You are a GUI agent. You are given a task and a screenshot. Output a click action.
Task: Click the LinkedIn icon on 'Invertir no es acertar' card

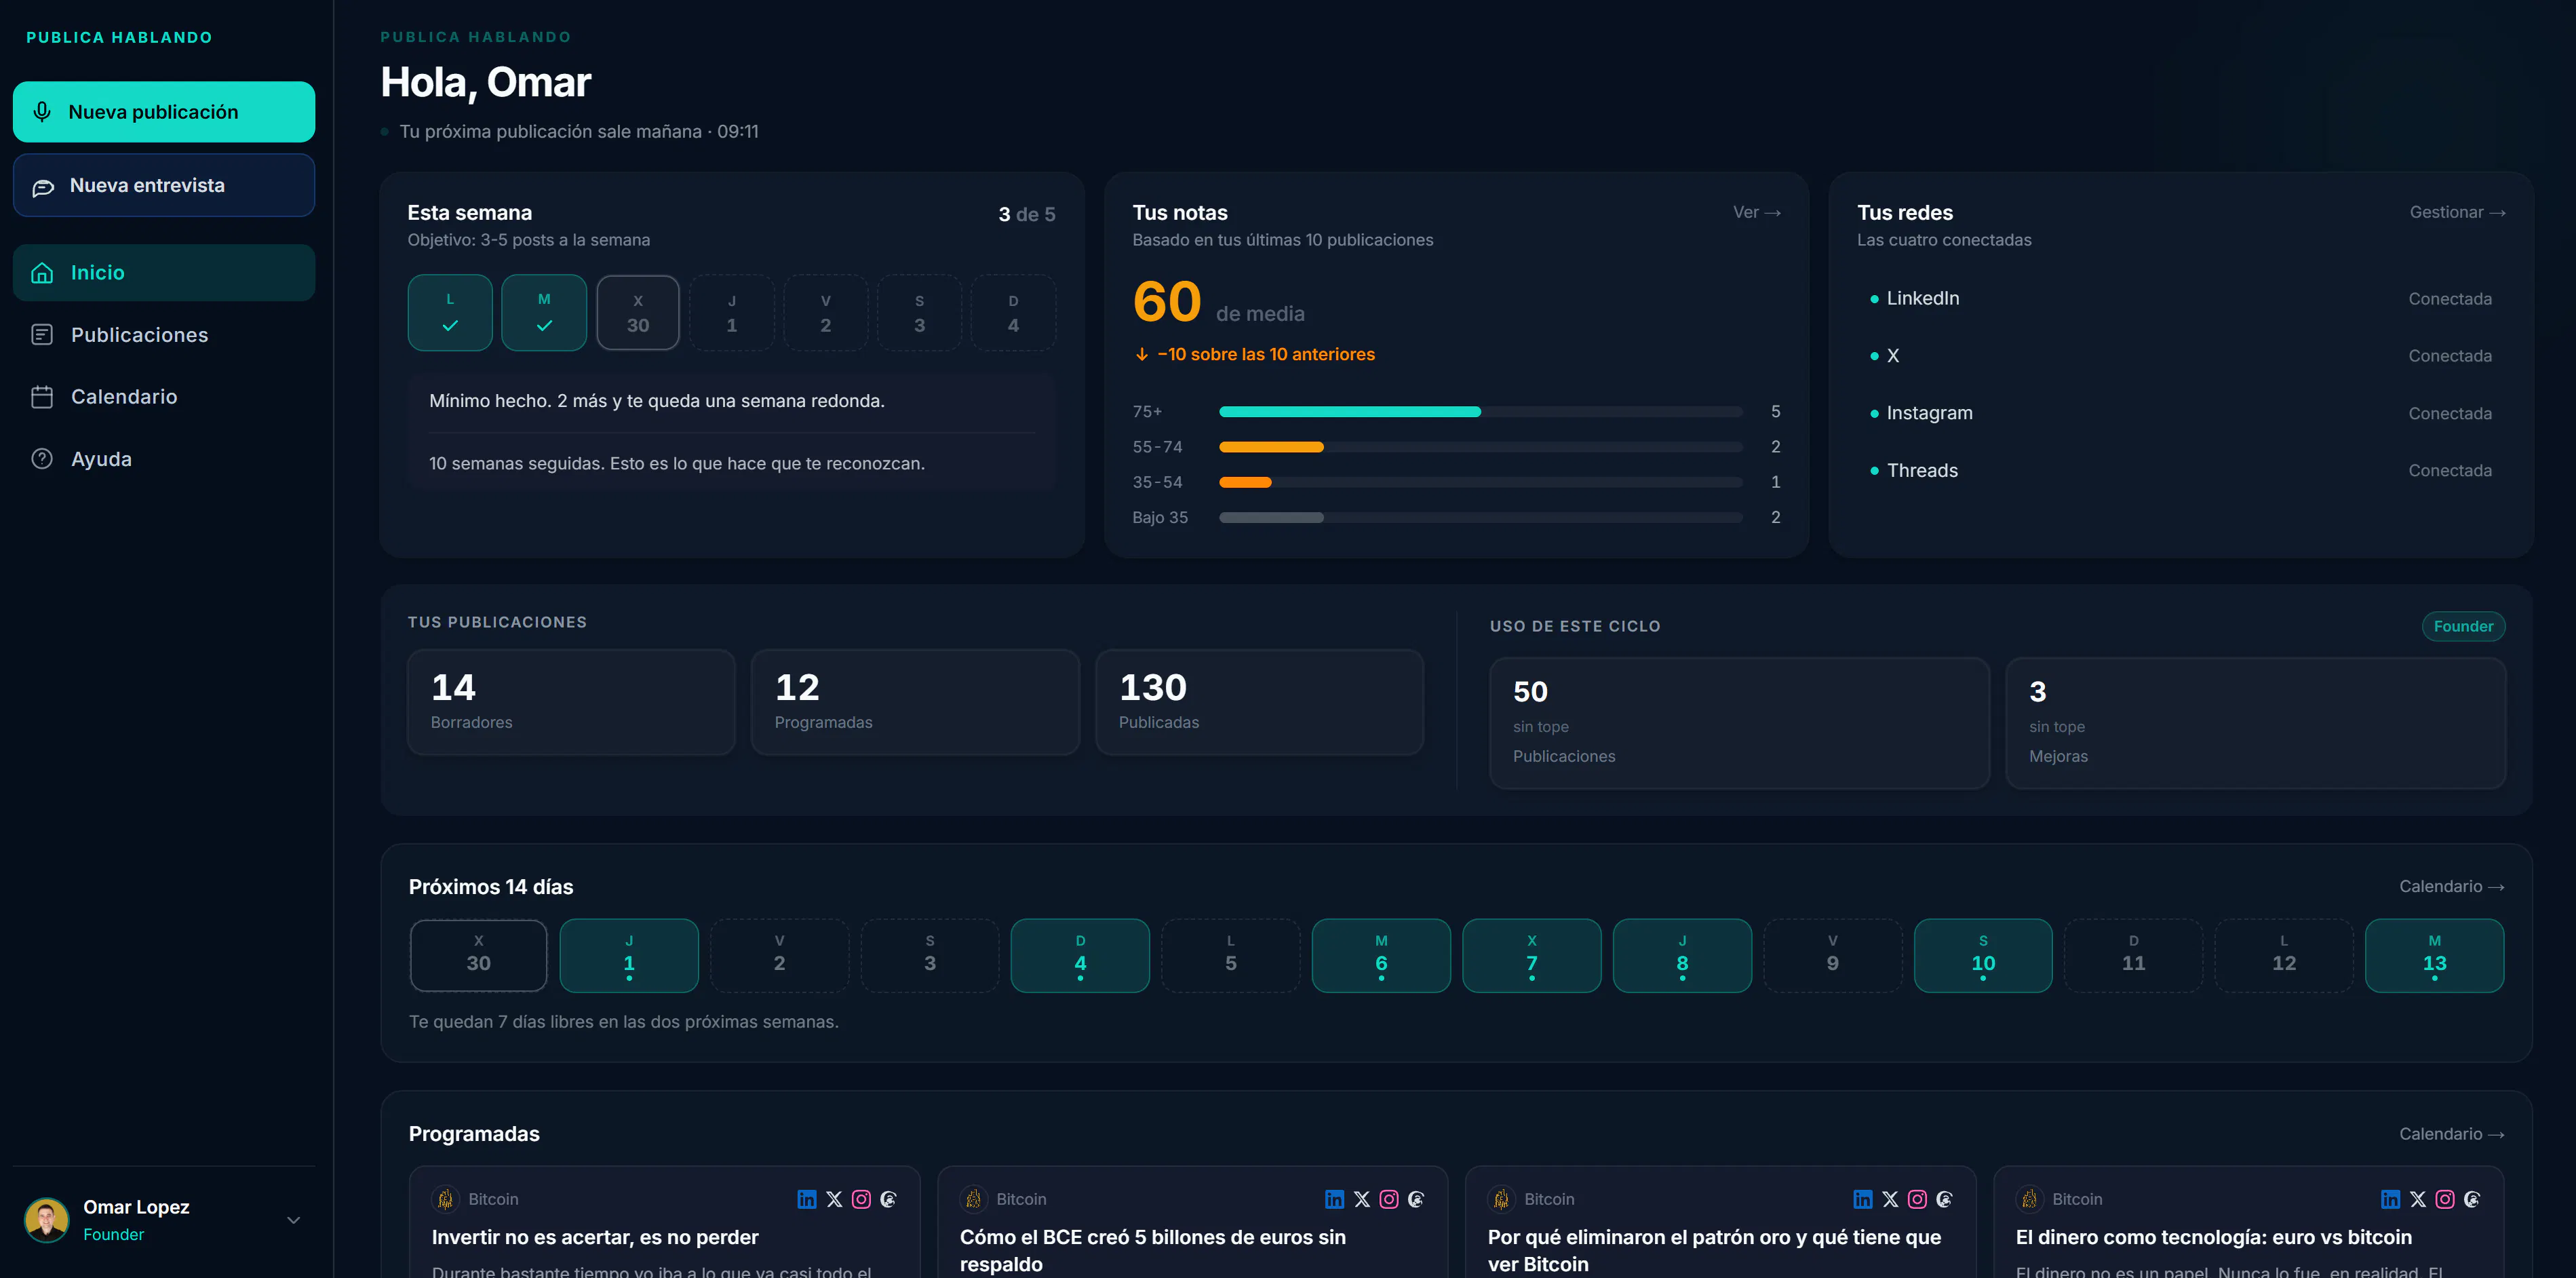coord(807,1199)
